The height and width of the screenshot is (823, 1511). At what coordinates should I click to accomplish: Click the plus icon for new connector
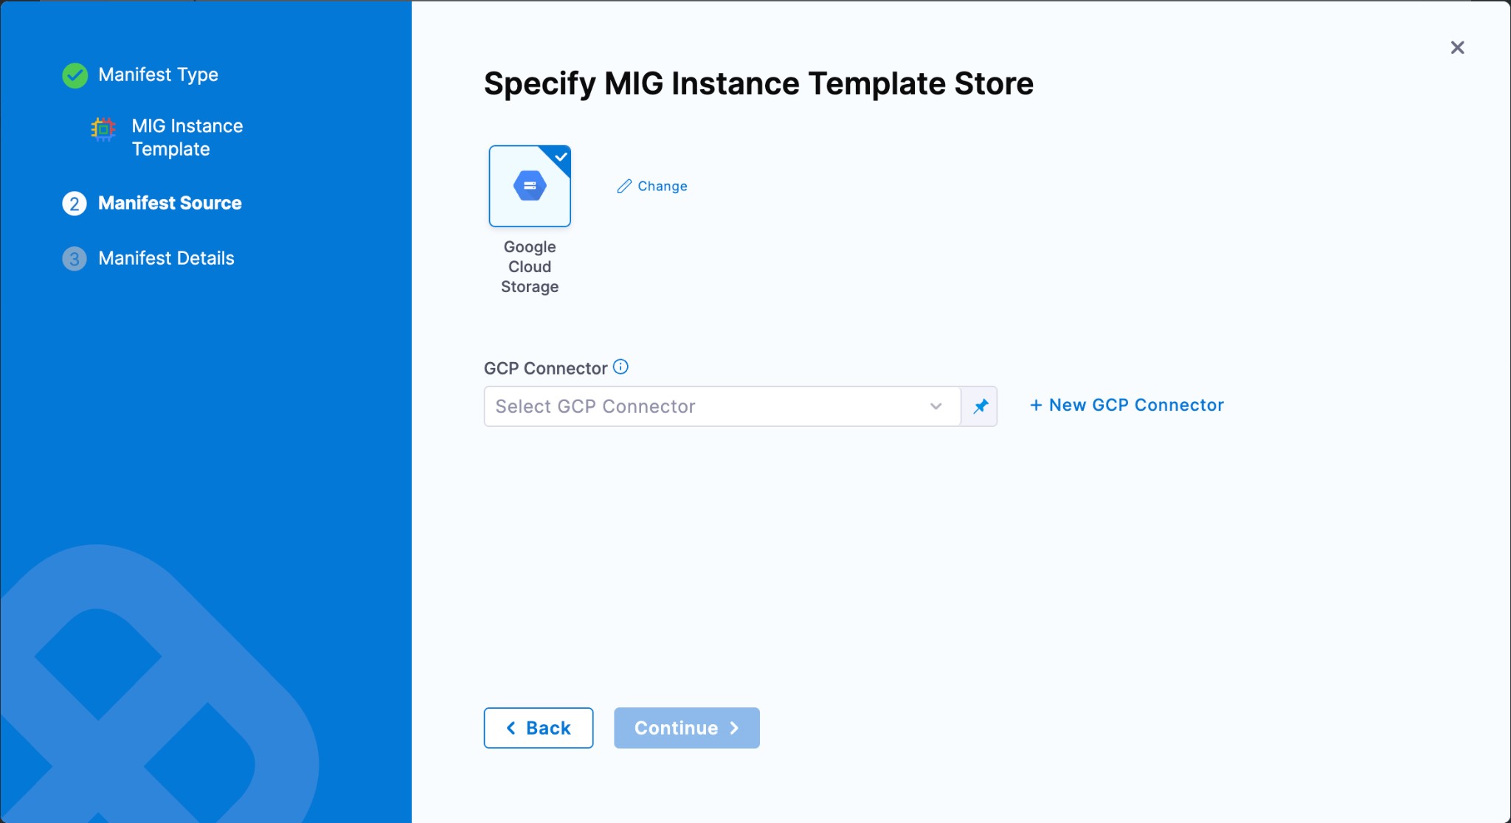point(1036,405)
